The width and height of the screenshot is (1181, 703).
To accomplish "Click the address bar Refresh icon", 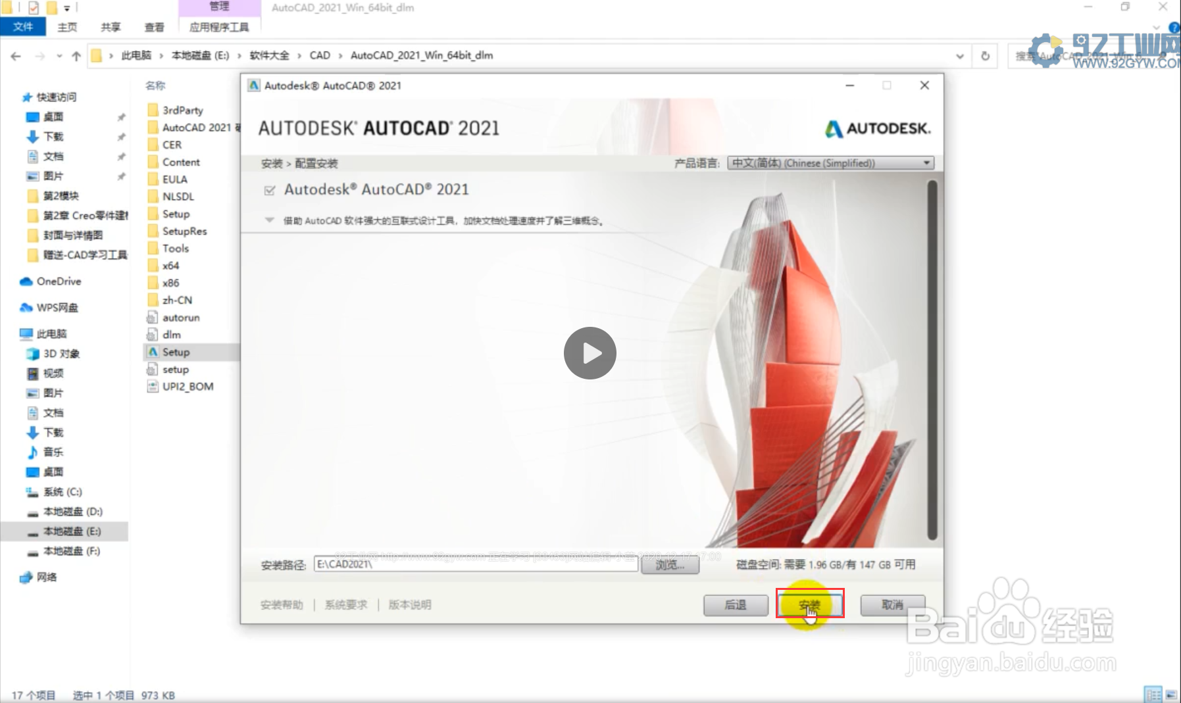I will (985, 56).
